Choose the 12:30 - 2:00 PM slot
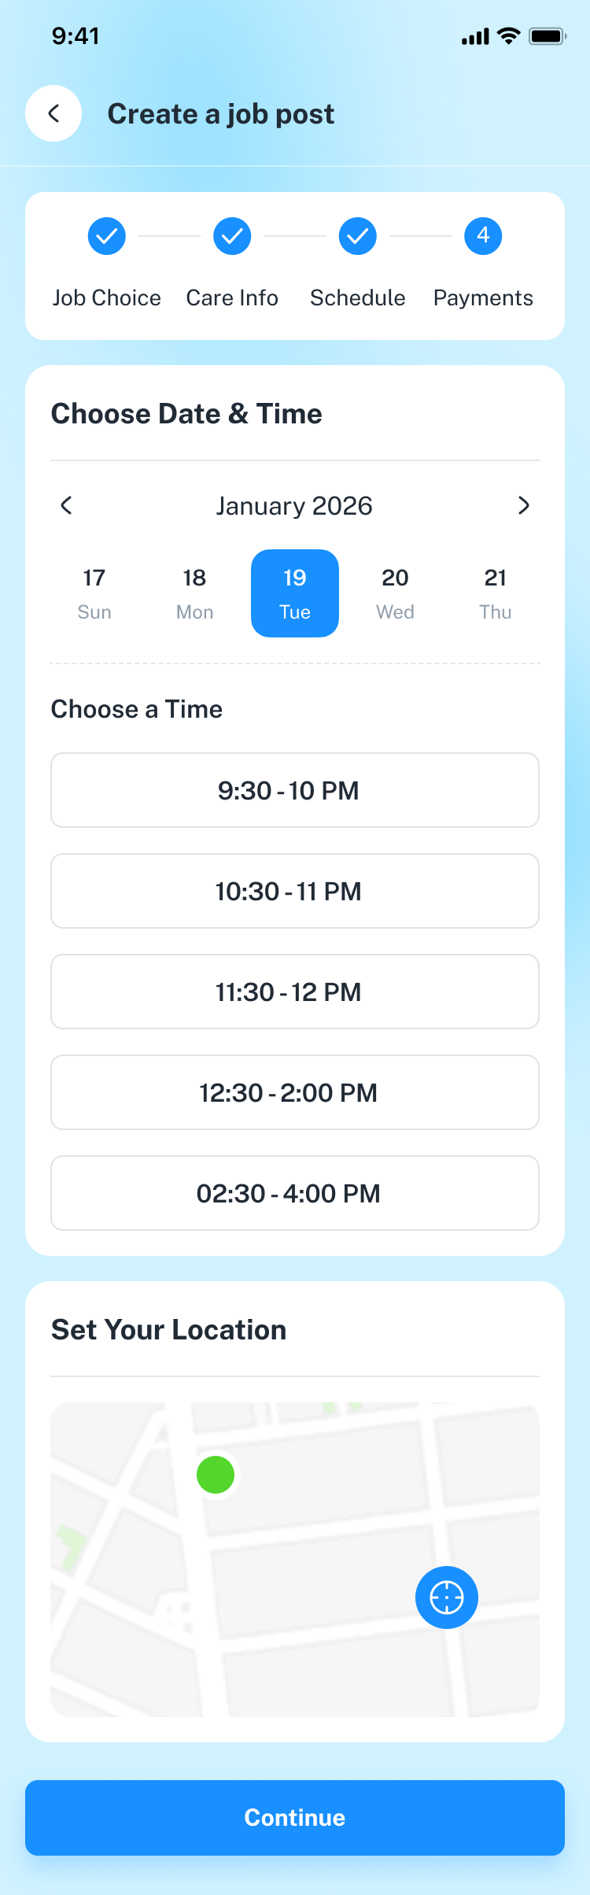The width and height of the screenshot is (590, 1895). 295,1092
